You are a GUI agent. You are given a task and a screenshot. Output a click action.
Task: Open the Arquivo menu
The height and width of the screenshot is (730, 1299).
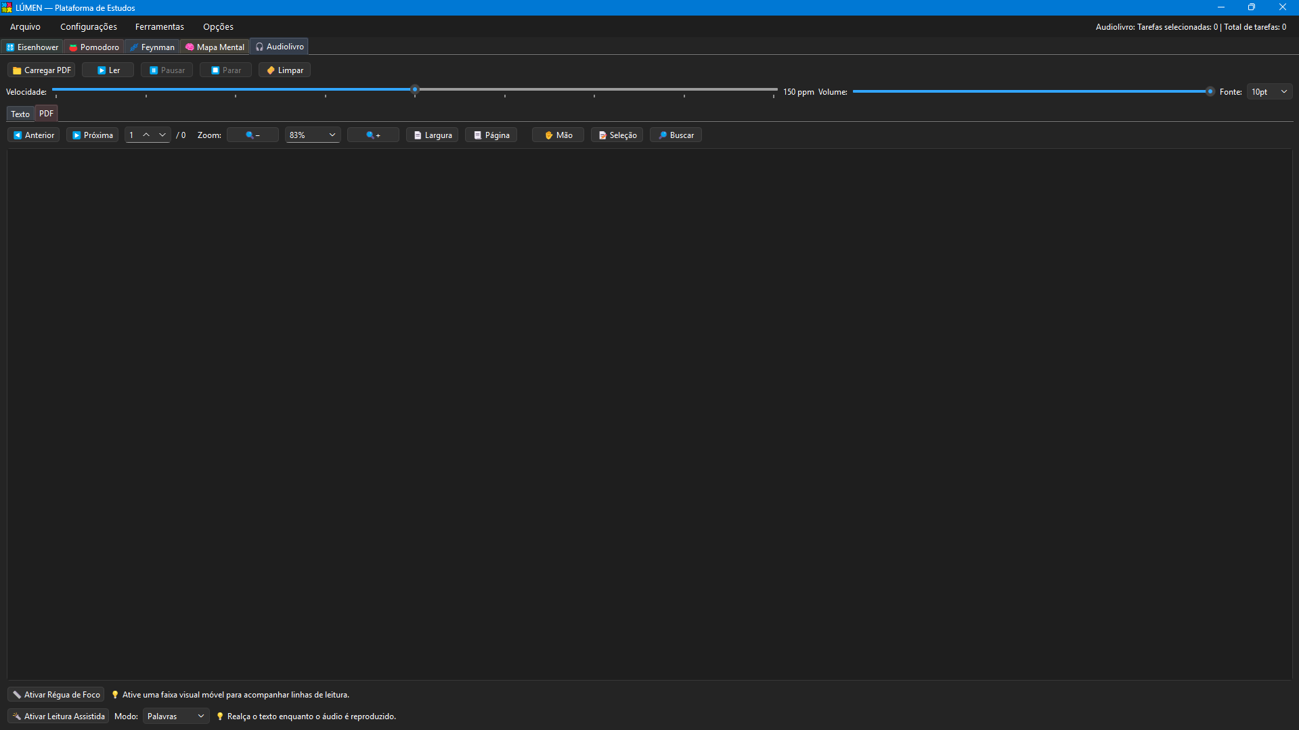click(25, 27)
